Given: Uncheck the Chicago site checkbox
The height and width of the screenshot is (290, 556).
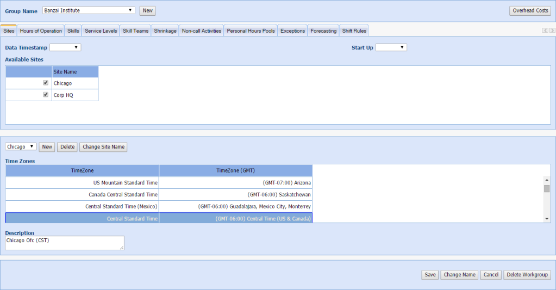Looking at the screenshot, I should (x=46, y=83).
